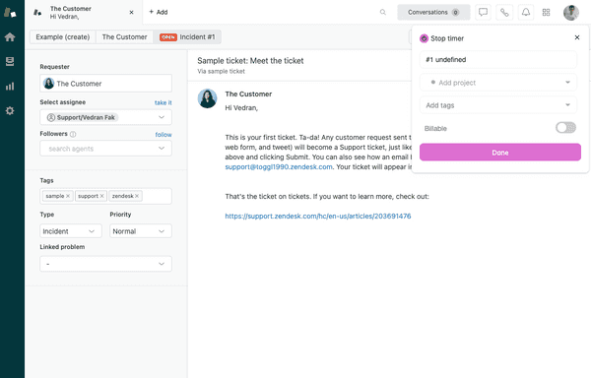Select the Example (create) tab
The image size is (591, 378).
point(63,36)
